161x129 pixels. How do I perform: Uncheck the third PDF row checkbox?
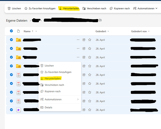(11, 92)
